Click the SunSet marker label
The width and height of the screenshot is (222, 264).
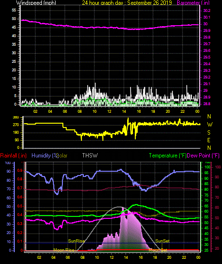tap(162, 241)
